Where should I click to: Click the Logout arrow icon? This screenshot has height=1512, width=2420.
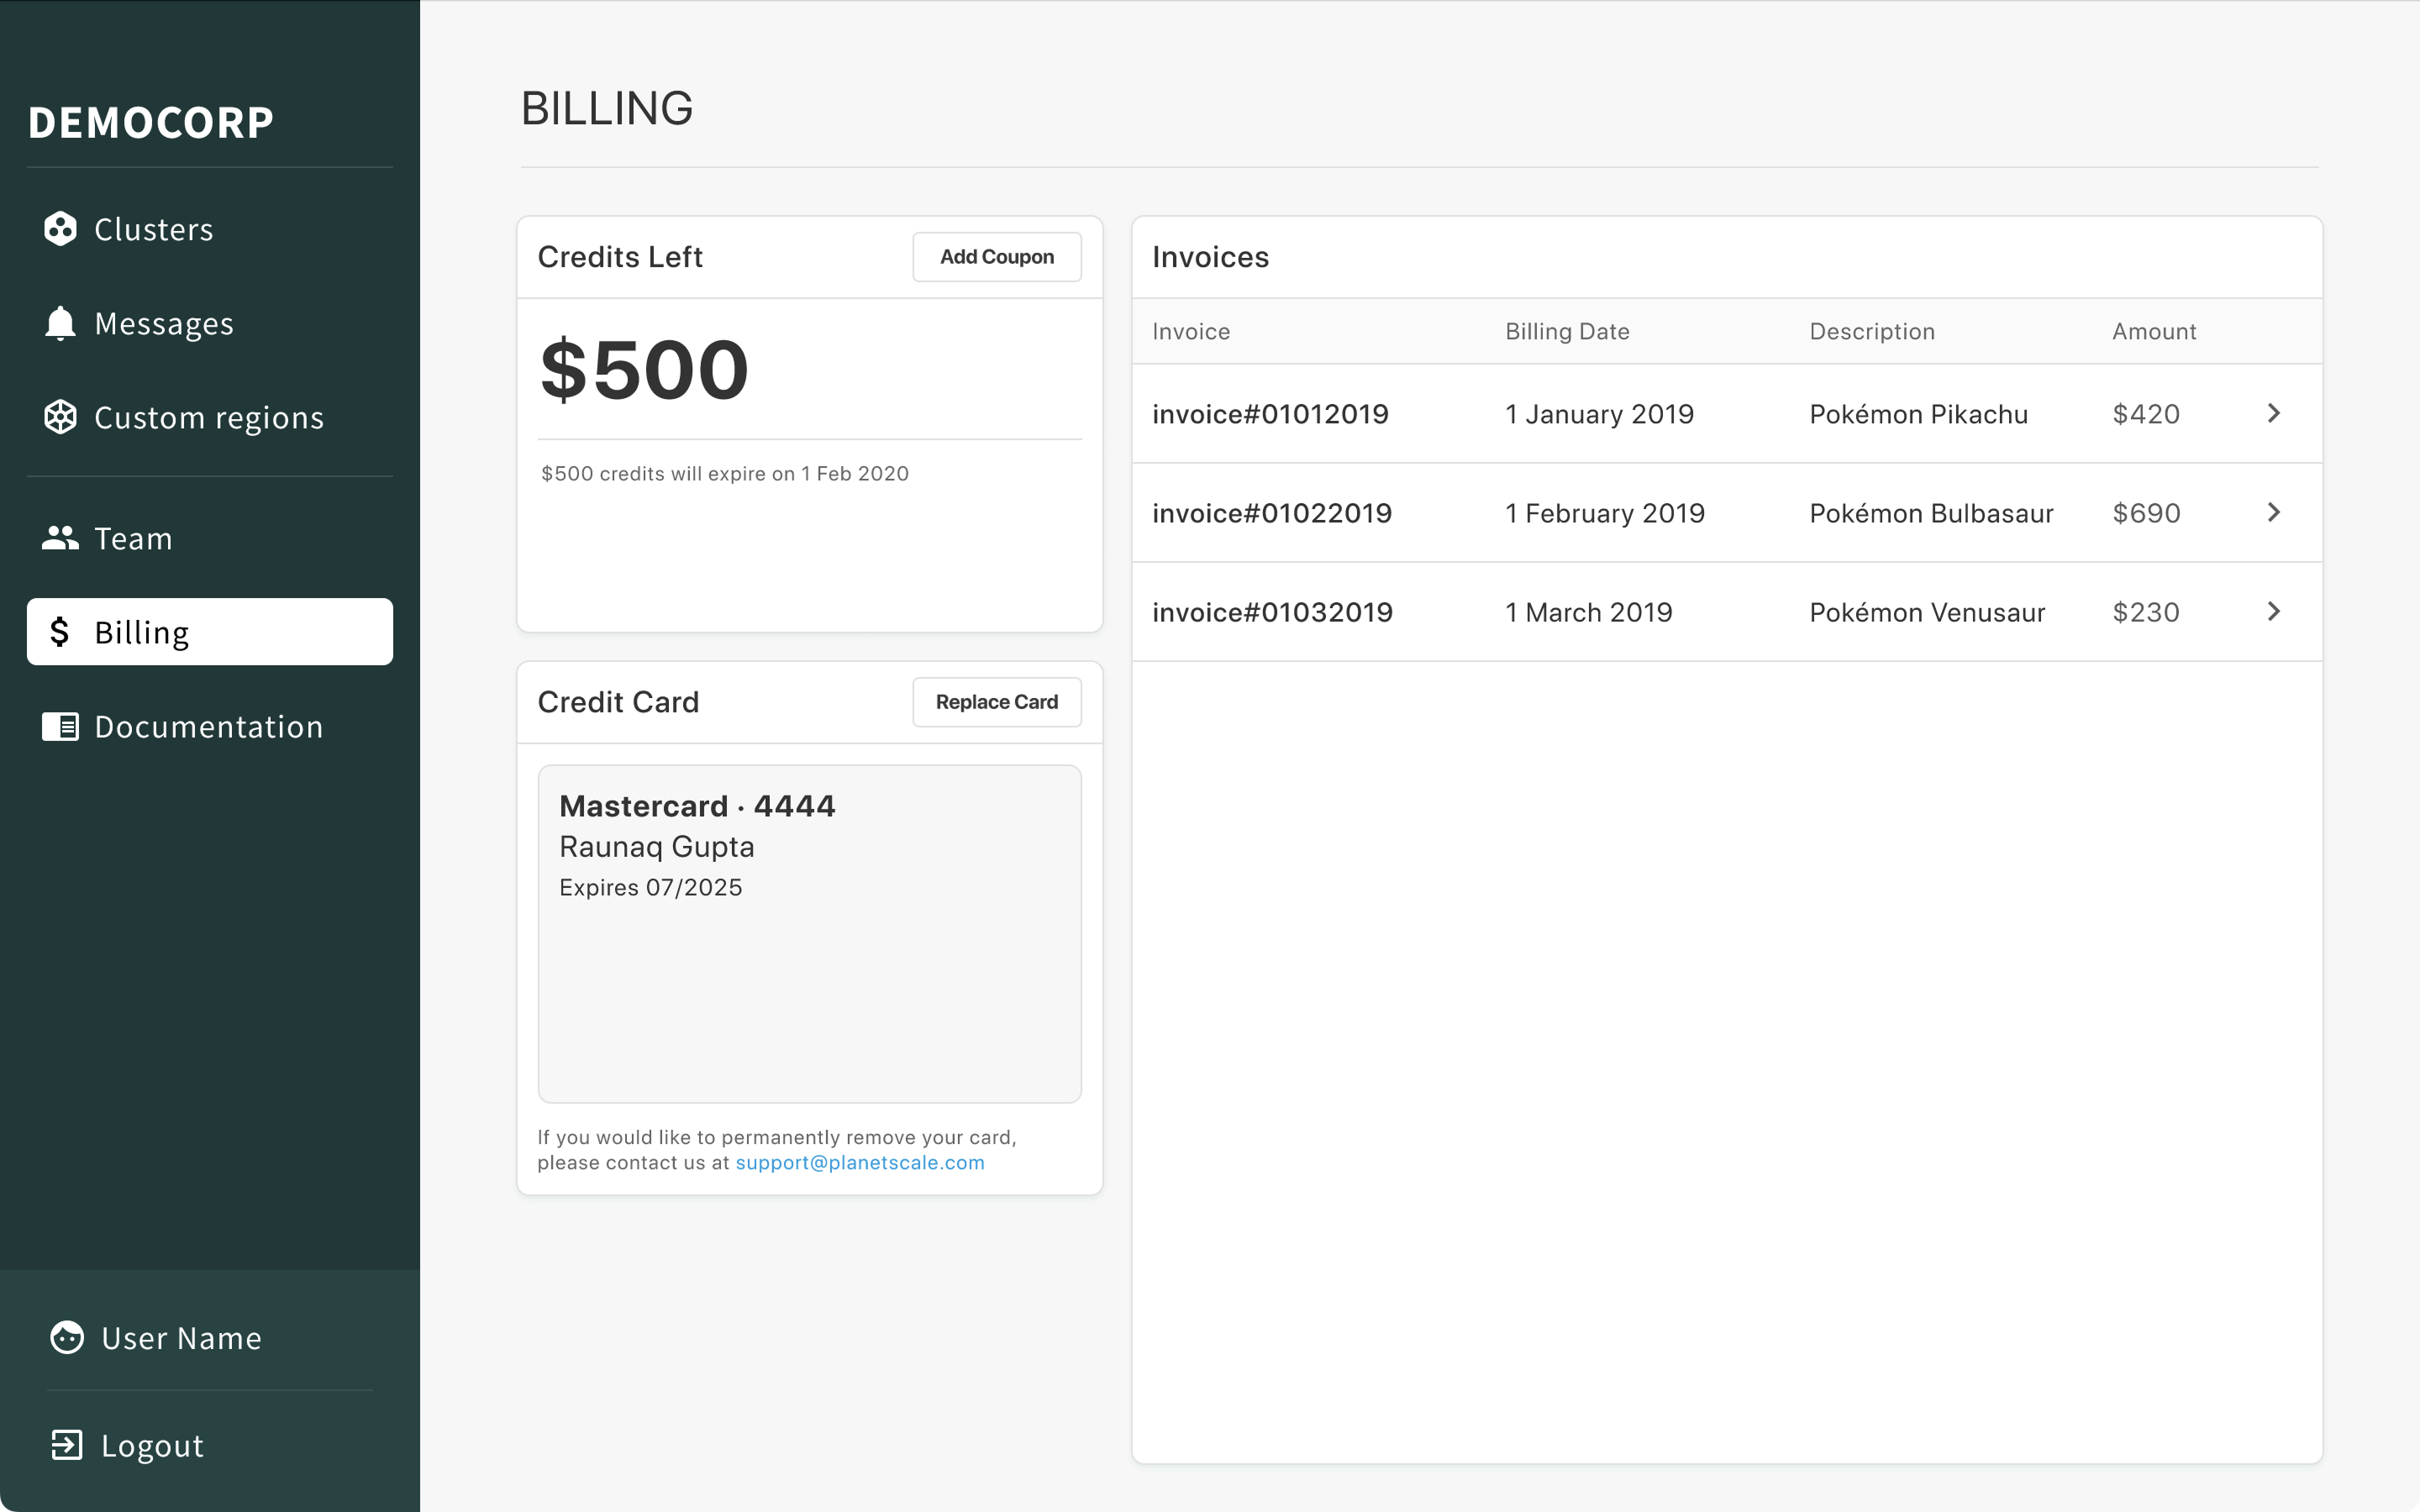point(67,1445)
